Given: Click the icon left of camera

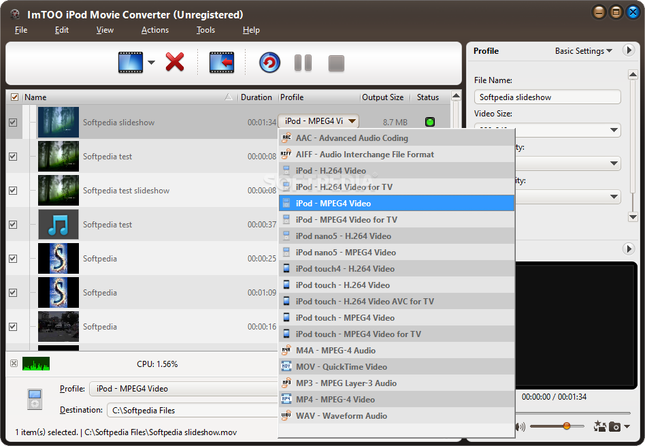Looking at the screenshot, I should point(599,426).
